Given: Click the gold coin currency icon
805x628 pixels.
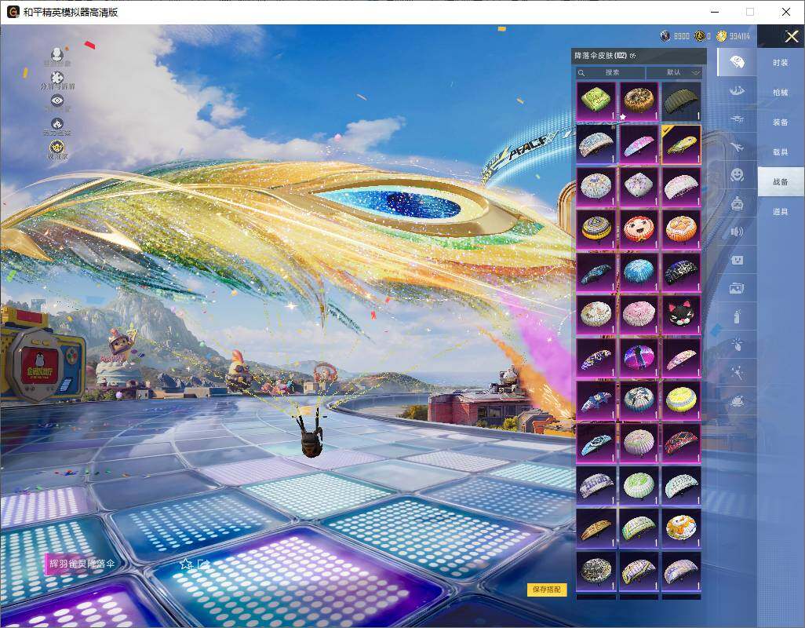Looking at the screenshot, I should click(721, 36).
